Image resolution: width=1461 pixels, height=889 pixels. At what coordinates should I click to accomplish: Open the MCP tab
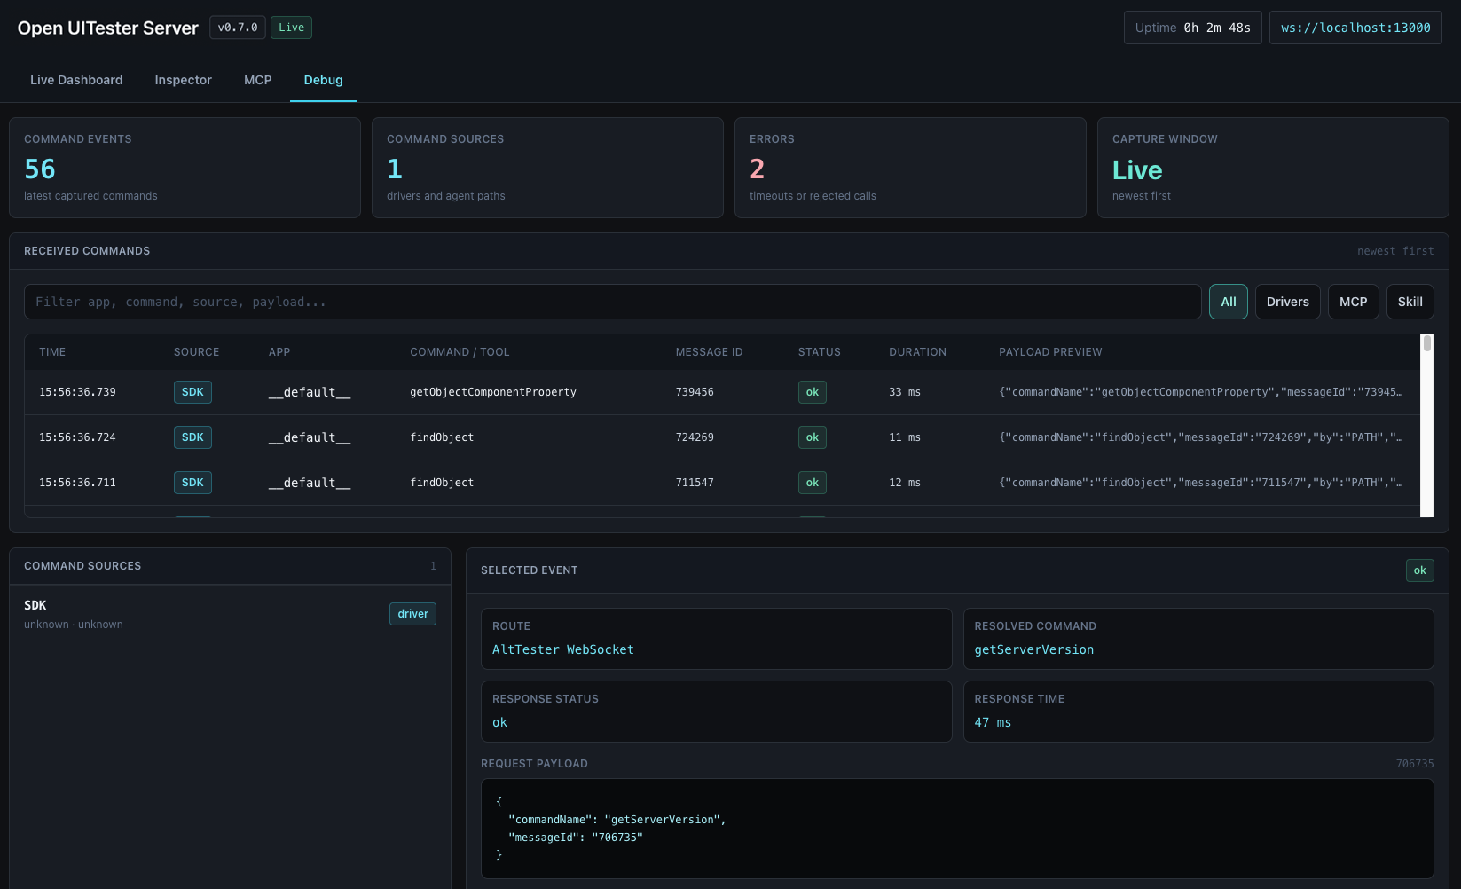(x=258, y=80)
